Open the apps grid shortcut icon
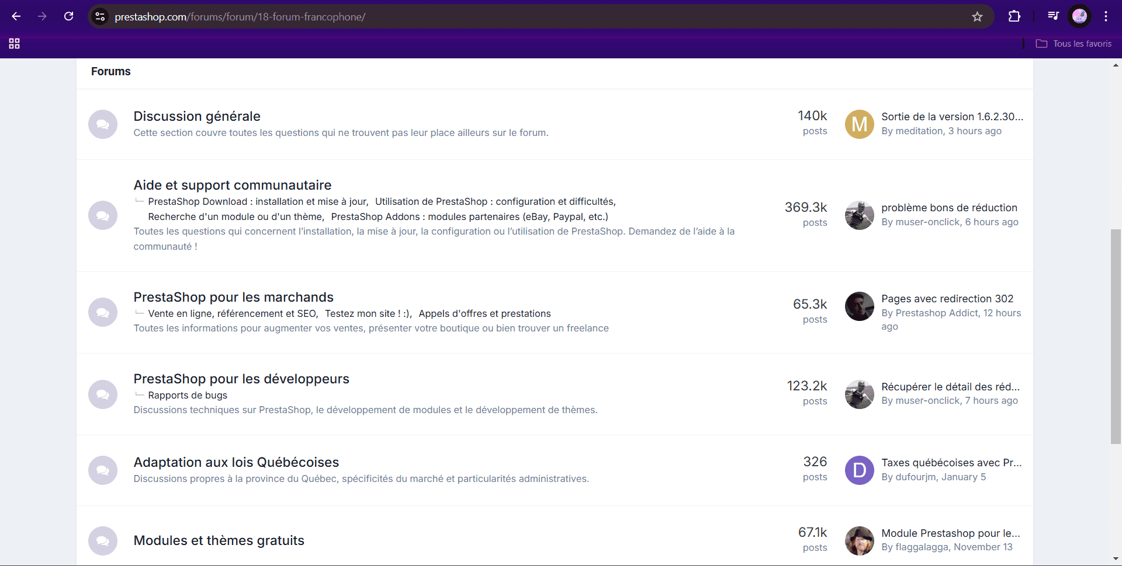This screenshot has height=566, width=1122. click(15, 44)
